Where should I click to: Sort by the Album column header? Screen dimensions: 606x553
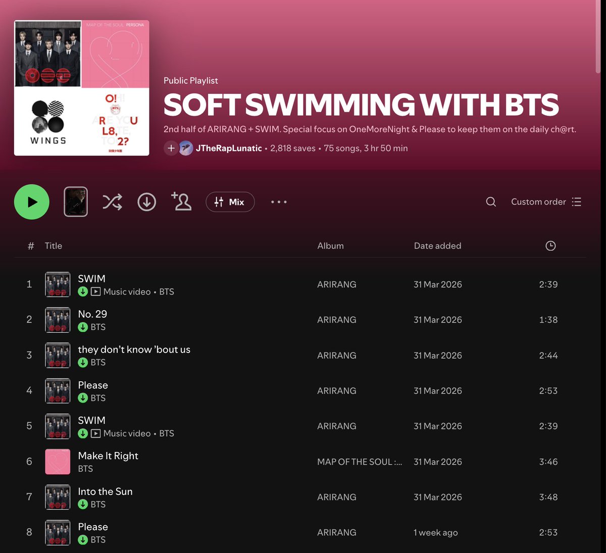coord(330,246)
